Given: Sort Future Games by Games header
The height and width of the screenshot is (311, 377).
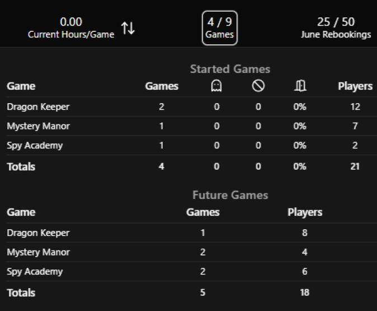Looking at the screenshot, I should (x=202, y=212).
